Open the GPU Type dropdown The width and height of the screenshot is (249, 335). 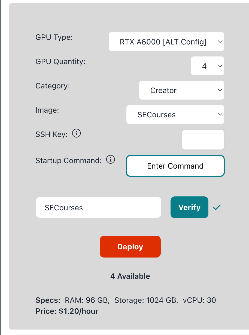(166, 42)
